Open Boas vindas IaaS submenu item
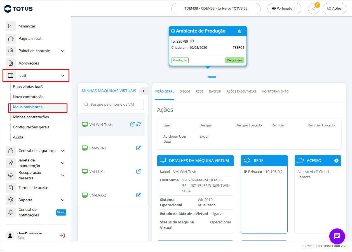Screen dimensions: 352x252 [x=28, y=87]
